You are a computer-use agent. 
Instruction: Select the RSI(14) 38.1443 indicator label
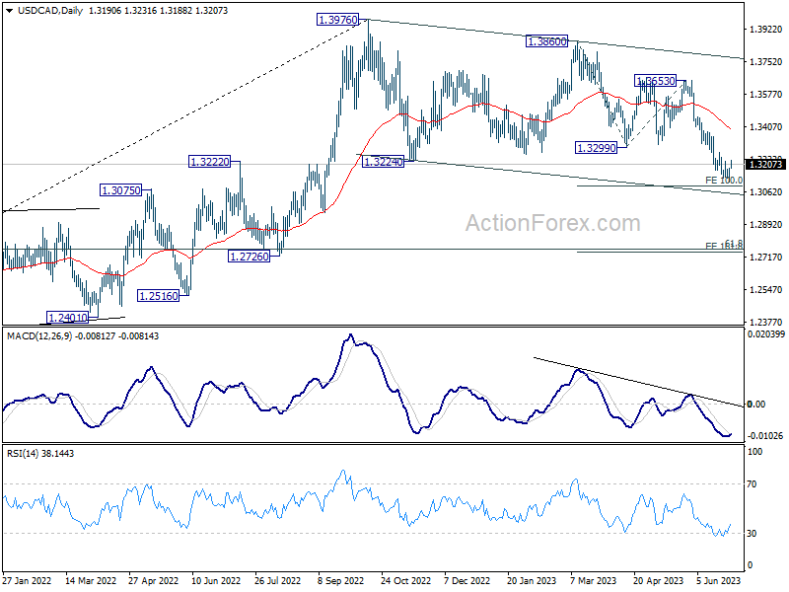[x=40, y=454]
